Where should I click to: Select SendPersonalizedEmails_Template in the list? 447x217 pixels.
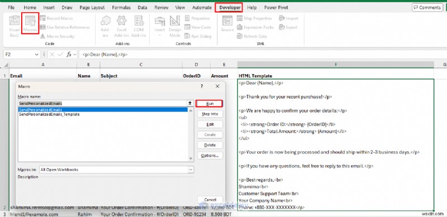49,114
